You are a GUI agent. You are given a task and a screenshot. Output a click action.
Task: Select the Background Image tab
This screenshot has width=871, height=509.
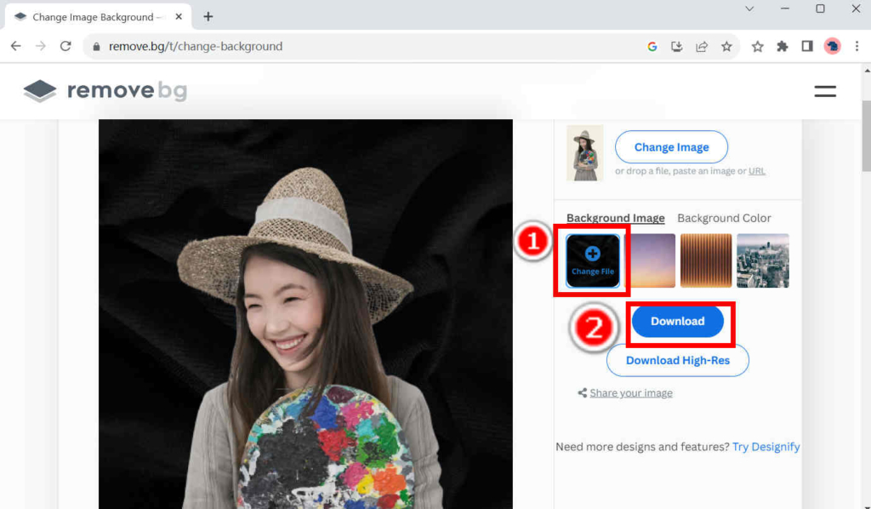(x=615, y=218)
